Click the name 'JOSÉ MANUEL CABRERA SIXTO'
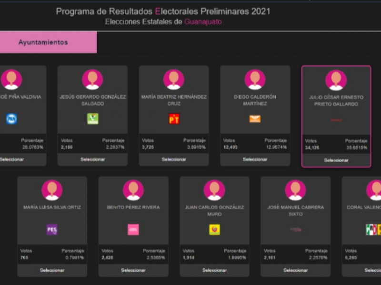 click(295, 210)
